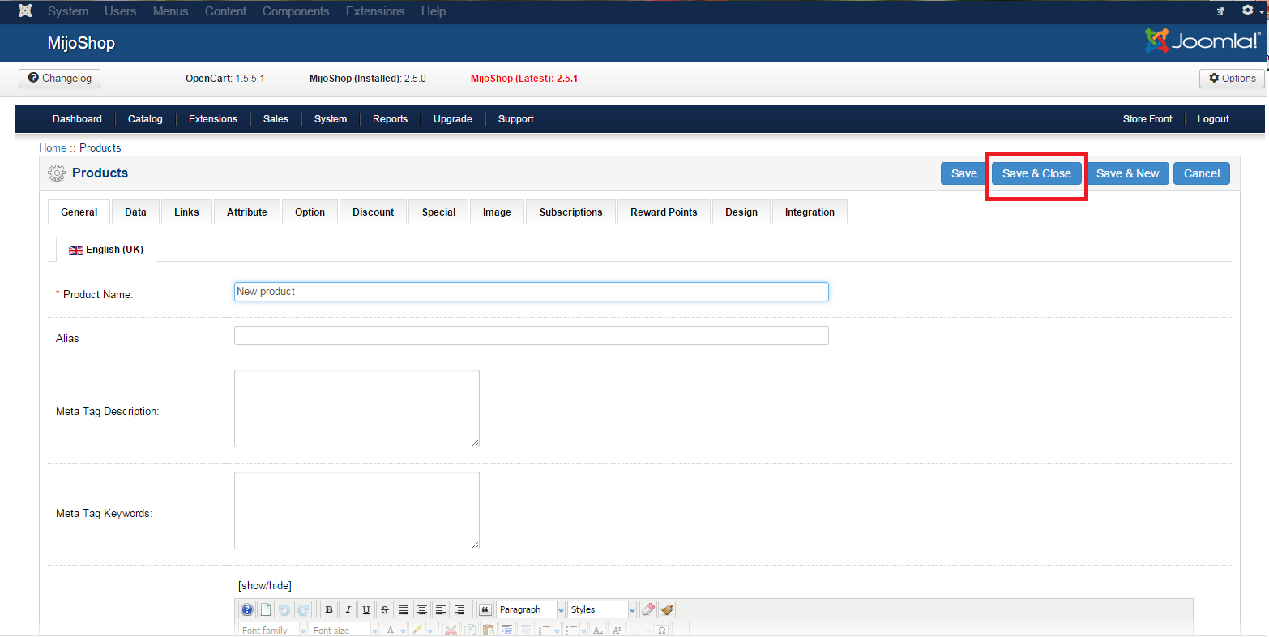
Task: Open the System menu in Joomla bar
Action: [68, 11]
